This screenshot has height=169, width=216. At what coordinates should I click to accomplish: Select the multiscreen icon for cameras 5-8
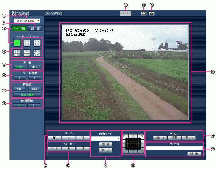(36, 43)
